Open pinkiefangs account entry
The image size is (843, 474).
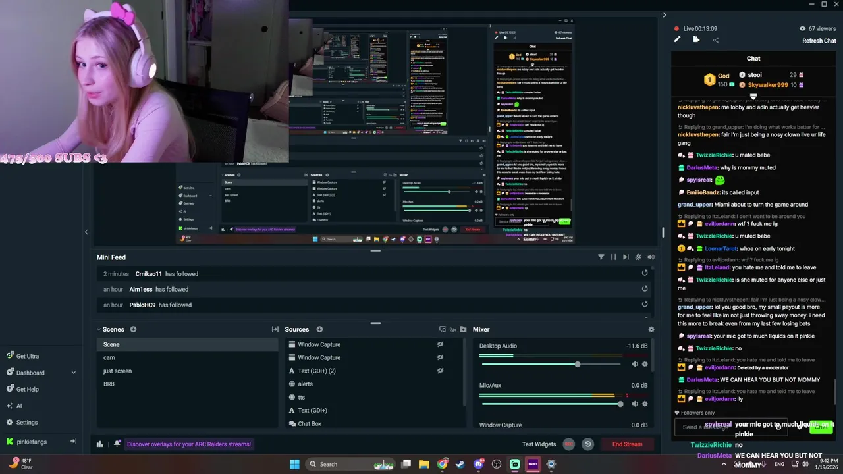32,442
